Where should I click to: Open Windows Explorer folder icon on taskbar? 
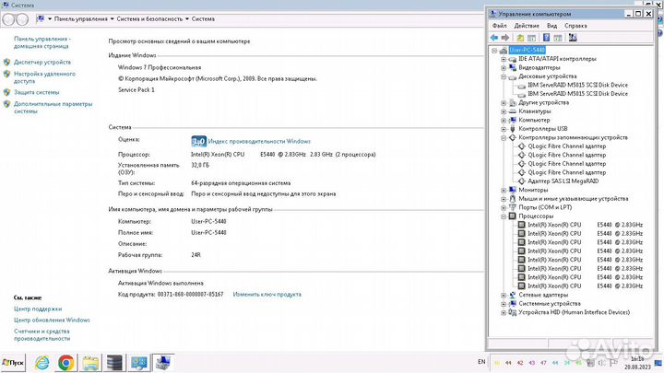[x=90, y=363]
